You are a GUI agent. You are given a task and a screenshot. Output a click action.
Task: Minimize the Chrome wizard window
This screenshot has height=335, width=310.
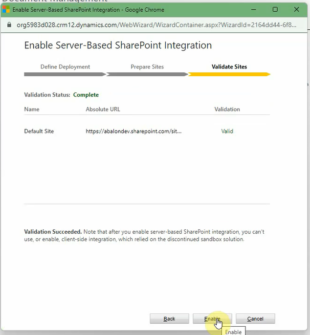click(254, 9)
